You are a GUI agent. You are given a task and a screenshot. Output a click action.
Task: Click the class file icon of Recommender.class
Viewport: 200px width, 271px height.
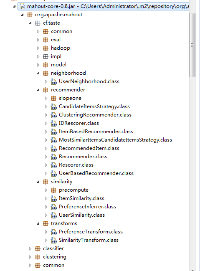click(54, 157)
